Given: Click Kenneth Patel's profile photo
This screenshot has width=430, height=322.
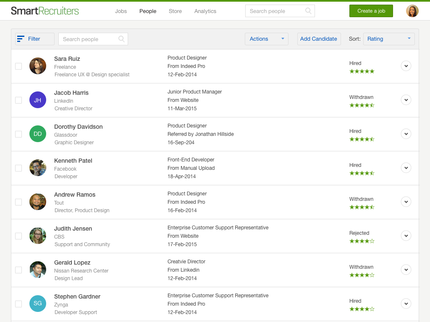Looking at the screenshot, I should point(38,168).
